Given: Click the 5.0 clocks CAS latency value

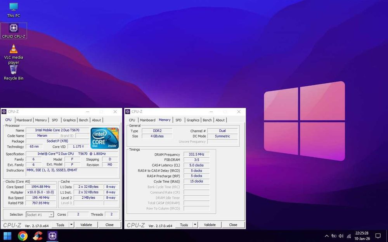Looking at the screenshot, I should coord(196,165).
